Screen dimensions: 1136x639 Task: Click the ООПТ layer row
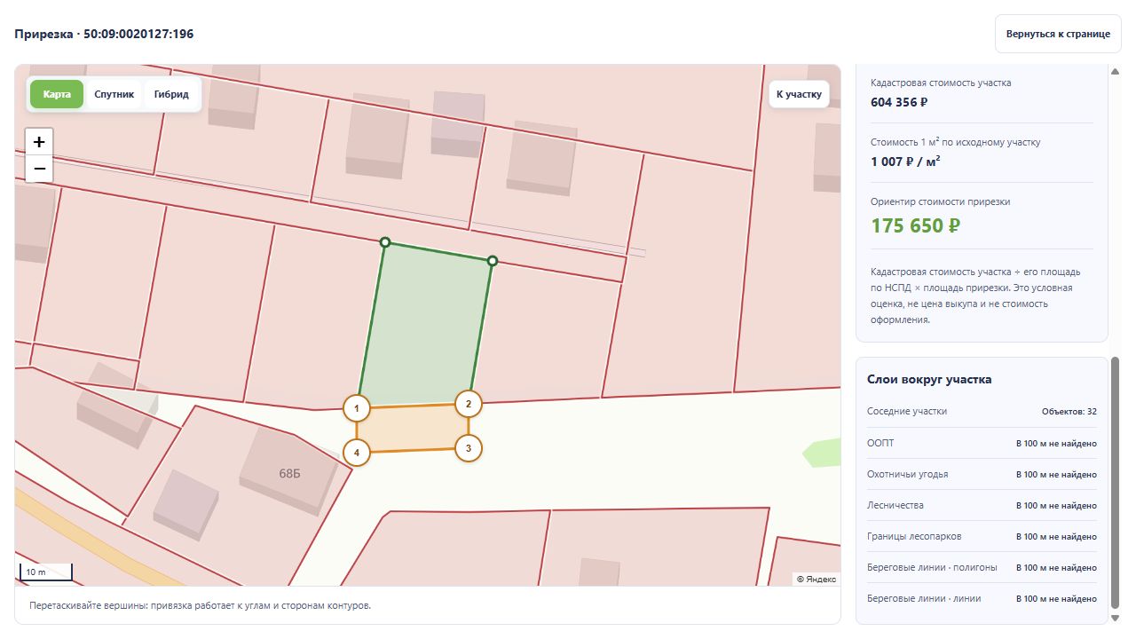[x=982, y=443]
